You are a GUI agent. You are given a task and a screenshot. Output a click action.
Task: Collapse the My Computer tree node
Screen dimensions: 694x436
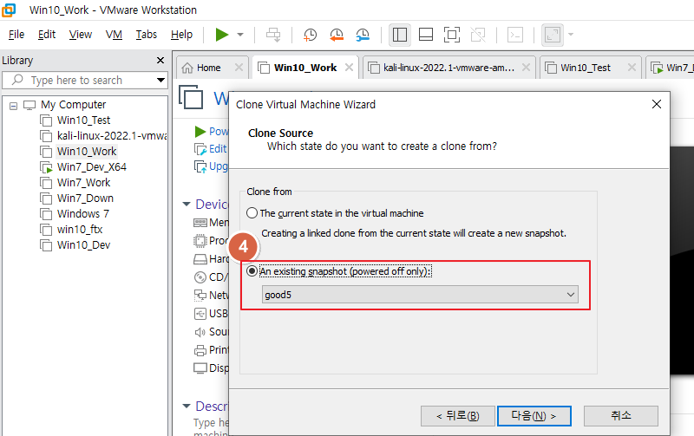[x=13, y=106]
